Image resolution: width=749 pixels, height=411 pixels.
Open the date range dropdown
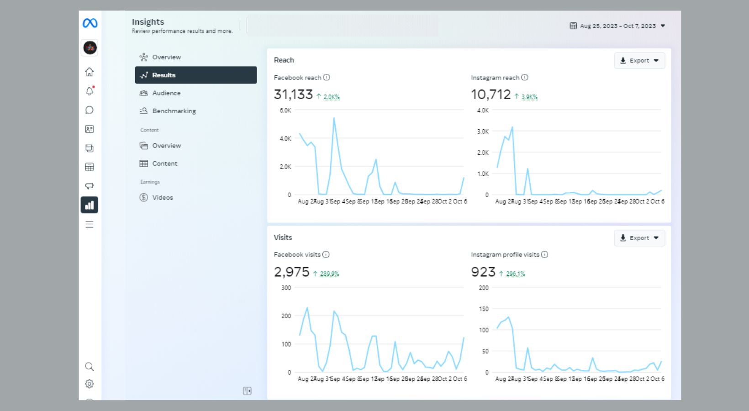617,26
